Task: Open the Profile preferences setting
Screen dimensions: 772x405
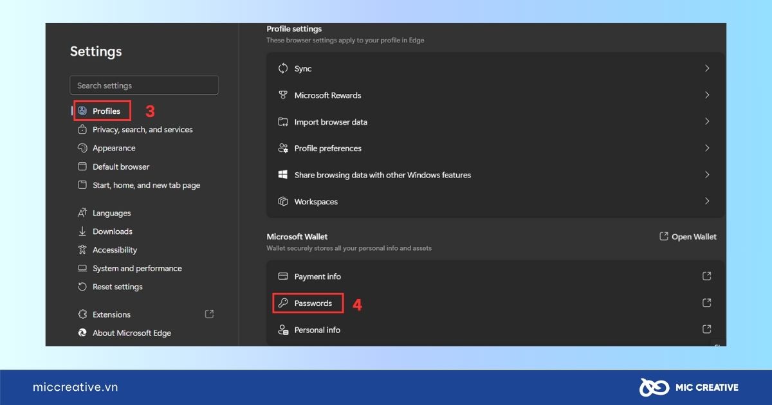Action: (x=495, y=148)
